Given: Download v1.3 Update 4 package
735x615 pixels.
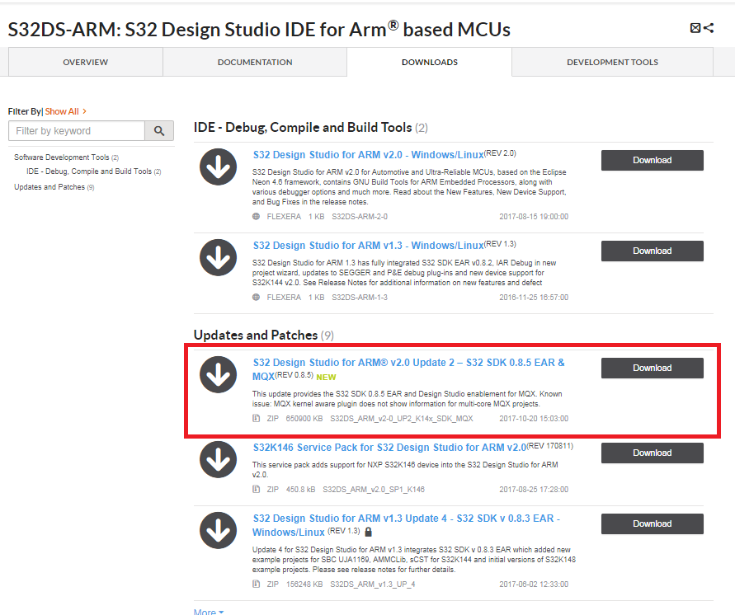Looking at the screenshot, I should click(x=652, y=523).
